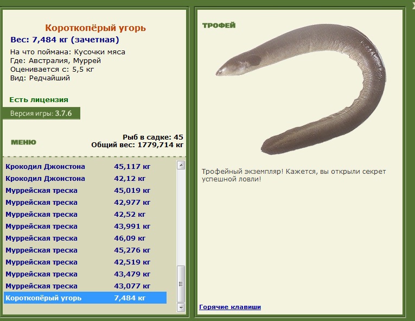Select Муррейская треска 42,519 кг row

(85, 262)
